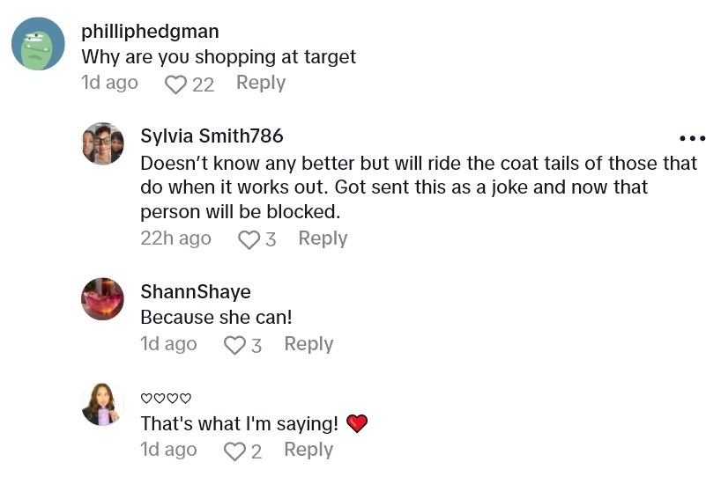Heart the "That's what I'm saying!" reply

tap(234, 451)
